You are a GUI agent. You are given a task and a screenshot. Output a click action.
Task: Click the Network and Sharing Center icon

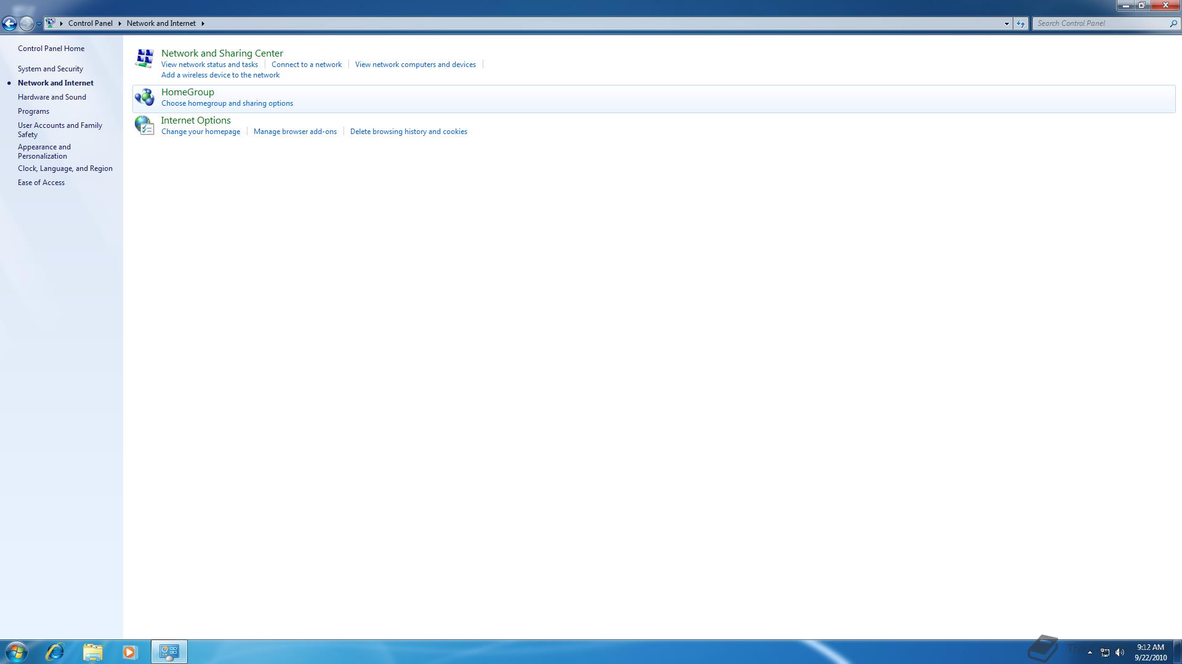[145, 58]
